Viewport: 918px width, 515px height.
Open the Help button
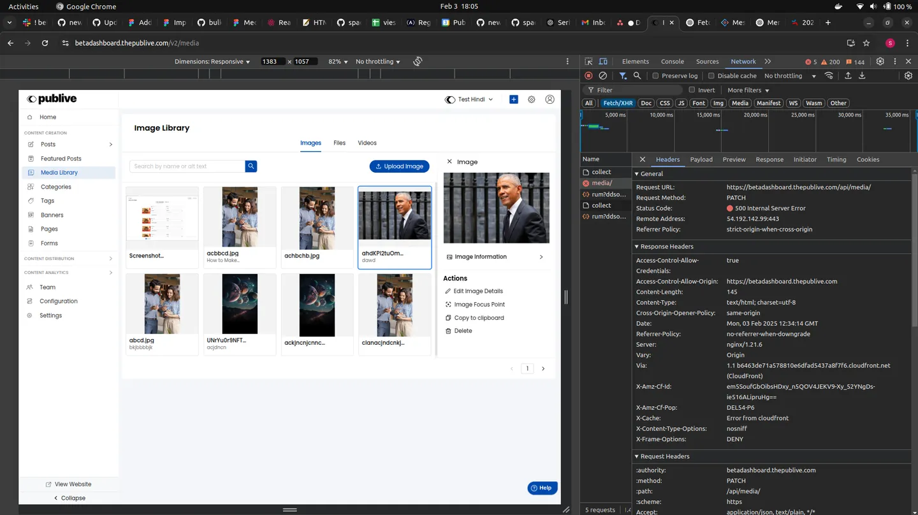[543, 488]
